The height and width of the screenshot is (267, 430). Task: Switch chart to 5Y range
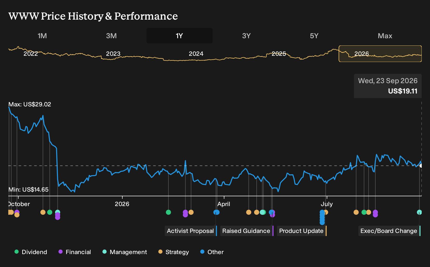pos(314,36)
